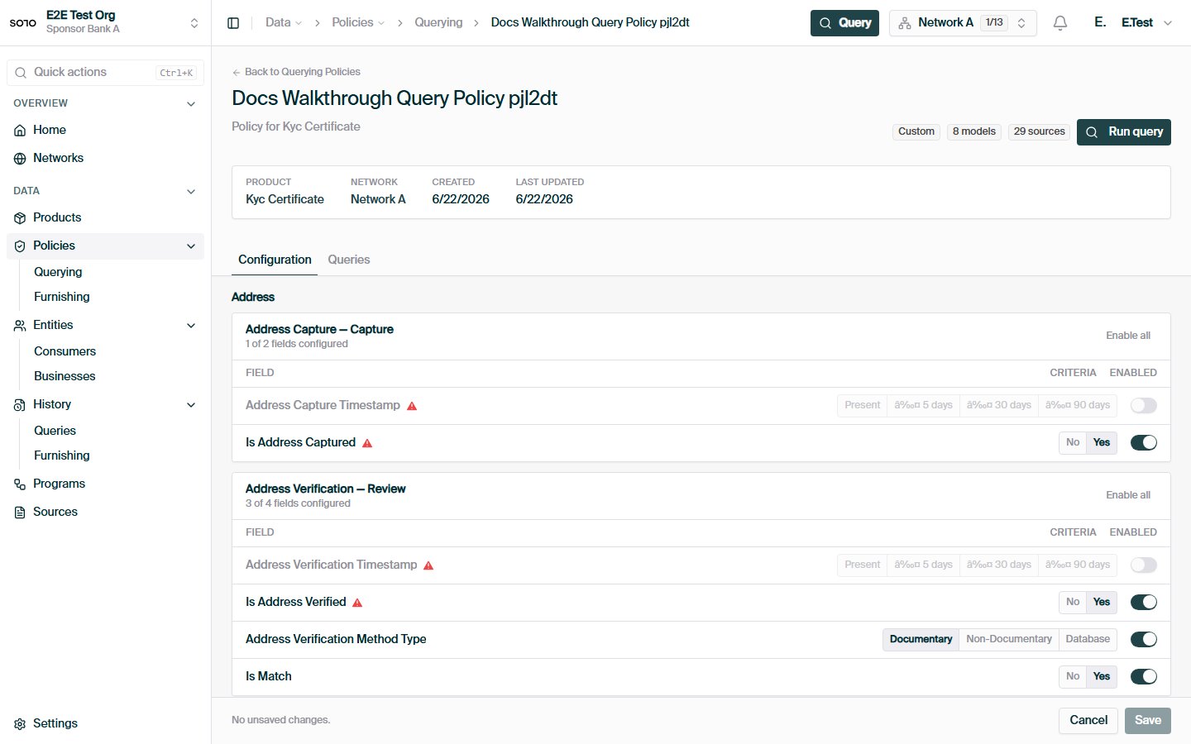Click the Networks globe icon

tap(20, 159)
